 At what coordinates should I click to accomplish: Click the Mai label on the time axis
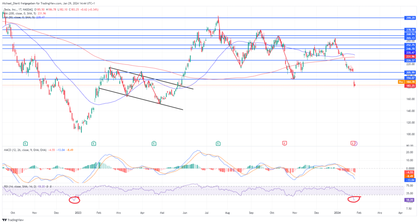(x=162, y=213)
